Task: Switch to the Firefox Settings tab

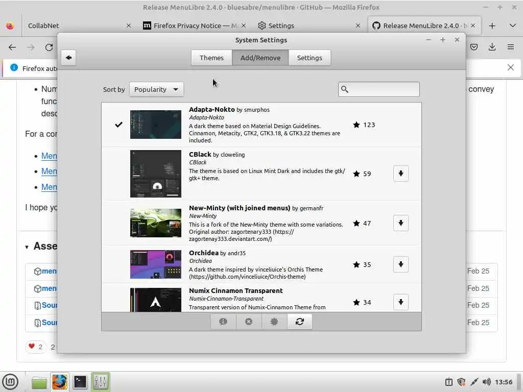Action: point(308,26)
